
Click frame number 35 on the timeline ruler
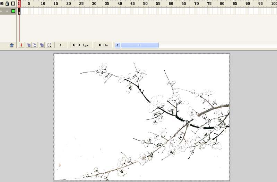point(107,3)
